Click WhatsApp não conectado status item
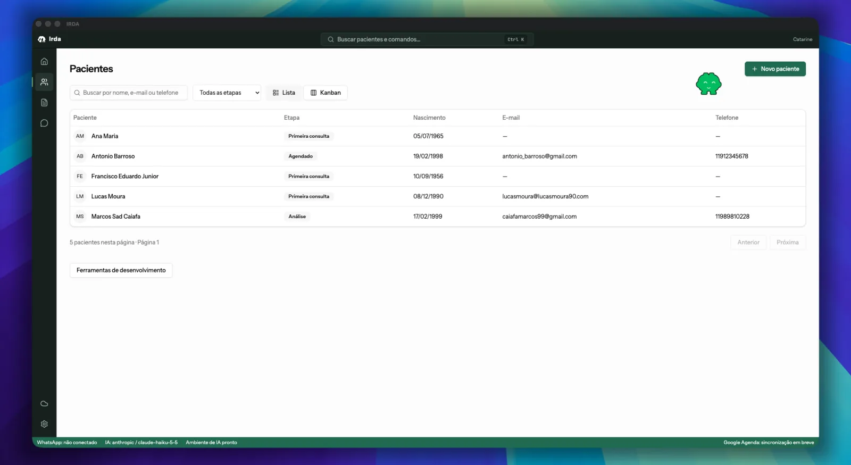Viewport: 851px width, 465px height. (x=67, y=443)
